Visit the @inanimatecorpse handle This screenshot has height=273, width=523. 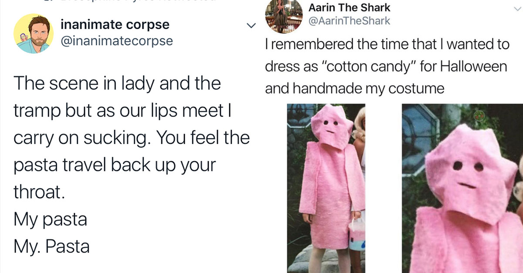116,41
